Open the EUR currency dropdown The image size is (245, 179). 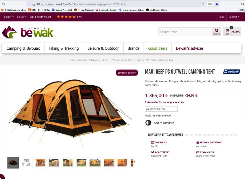tap(21, 17)
